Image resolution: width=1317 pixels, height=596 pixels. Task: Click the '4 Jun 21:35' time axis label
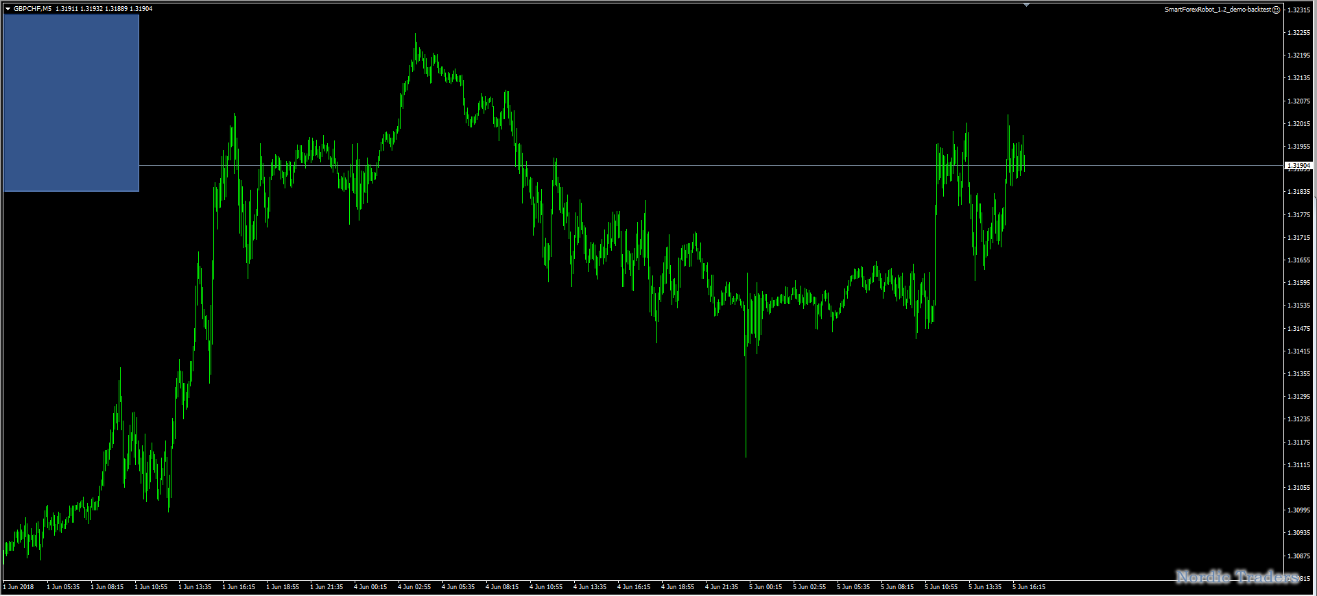[x=722, y=587]
